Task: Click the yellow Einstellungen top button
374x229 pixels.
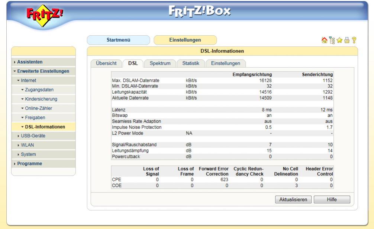Action: [x=185, y=40]
